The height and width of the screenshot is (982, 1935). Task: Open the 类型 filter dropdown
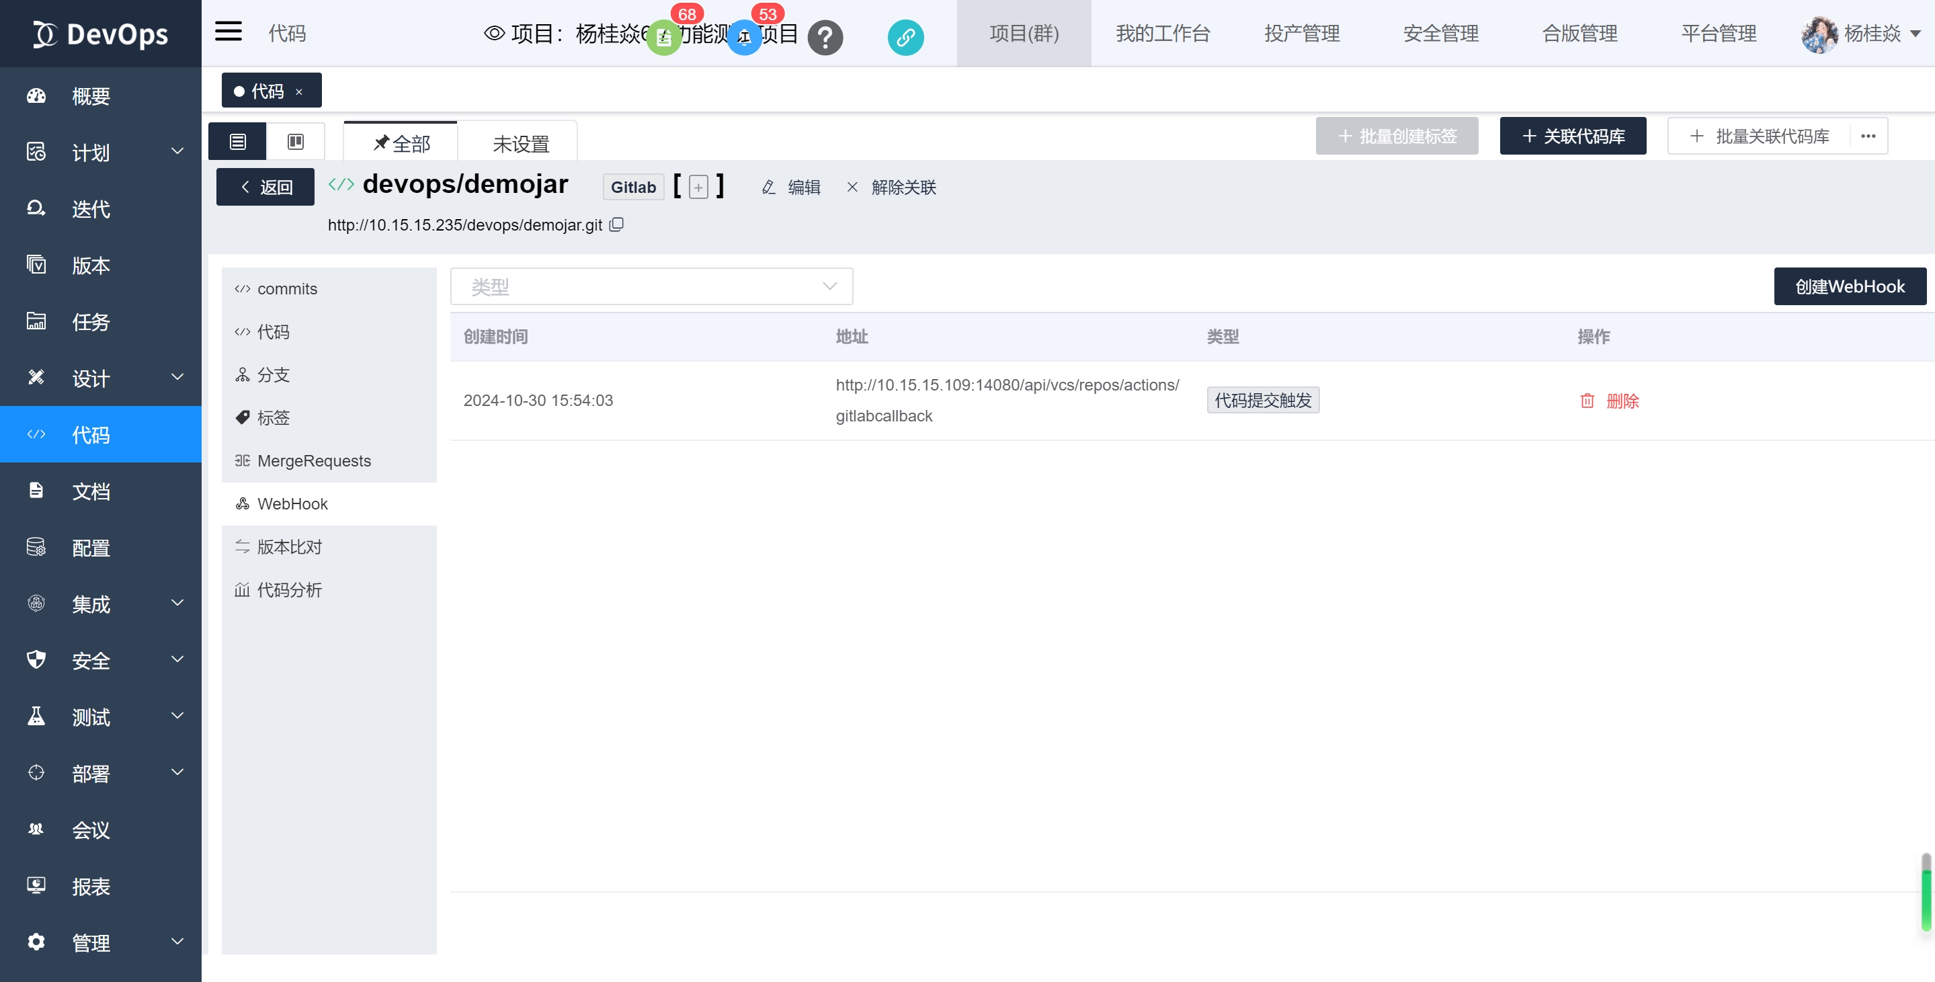[x=651, y=286]
